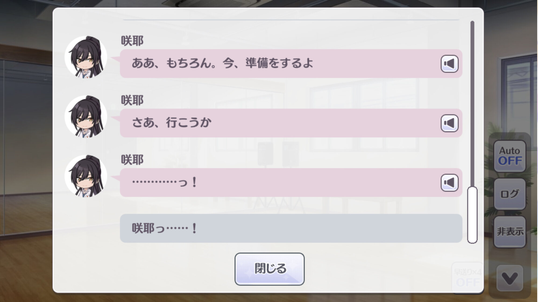This screenshot has height=302, width=538.
Task: Click Sakuya's avatar beside 'さあ、行こうか'
Action: pos(86,116)
